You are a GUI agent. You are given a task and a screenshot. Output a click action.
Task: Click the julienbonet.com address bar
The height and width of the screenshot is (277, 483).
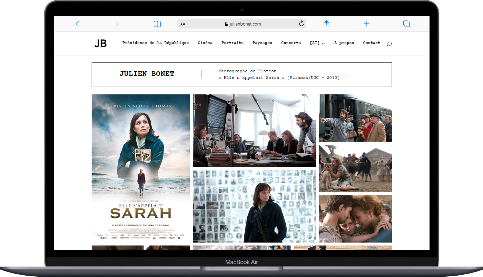pos(242,24)
